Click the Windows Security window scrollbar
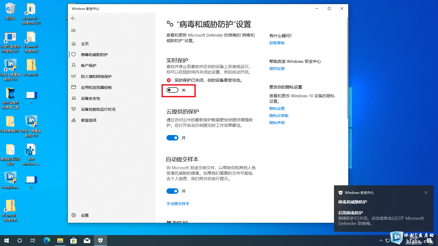 click(x=347, y=68)
